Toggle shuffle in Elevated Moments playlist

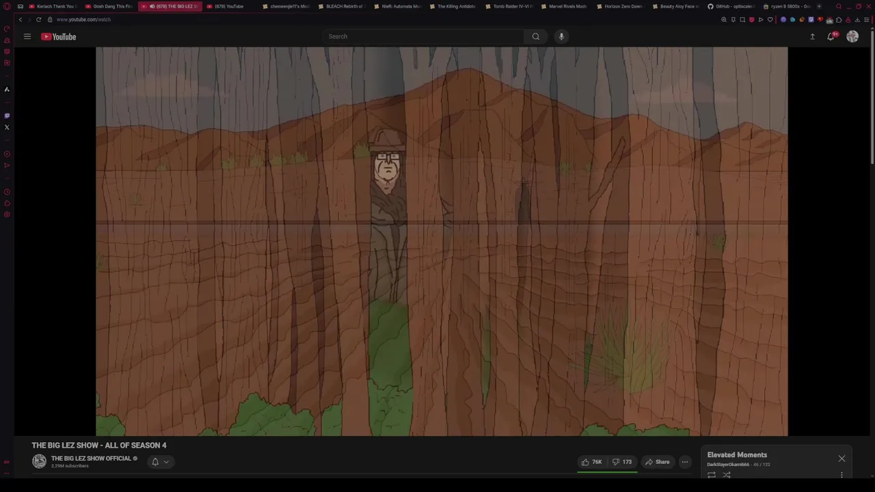[x=727, y=475]
